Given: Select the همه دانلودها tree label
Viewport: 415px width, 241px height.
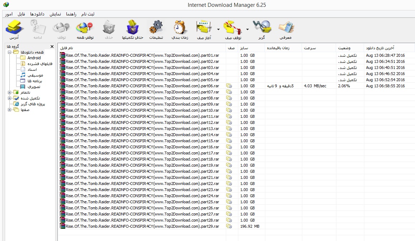Looking at the screenshot, I should pos(32,52).
